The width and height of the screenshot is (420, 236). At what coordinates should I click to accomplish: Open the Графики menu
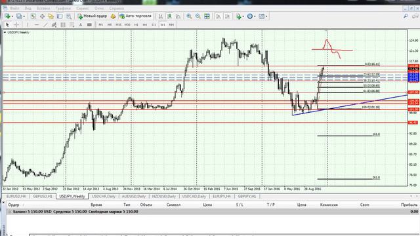[63, 9]
